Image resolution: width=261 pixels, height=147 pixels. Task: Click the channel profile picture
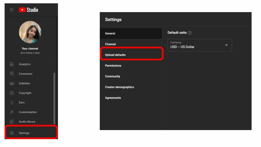(x=30, y=32)
